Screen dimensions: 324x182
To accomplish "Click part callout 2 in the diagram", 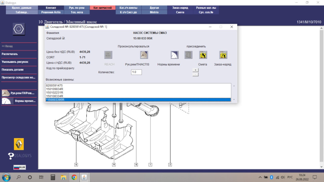I will [170, 164].
